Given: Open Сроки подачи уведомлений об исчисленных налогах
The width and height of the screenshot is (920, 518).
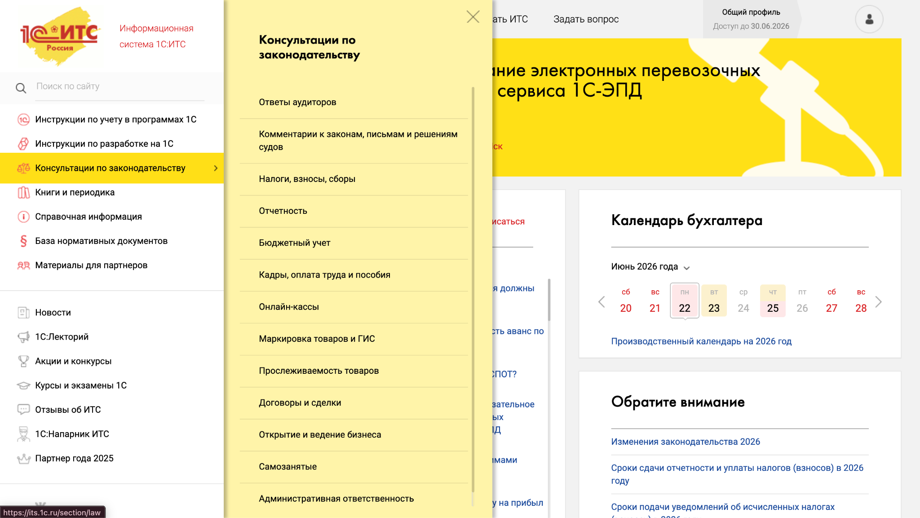Looking at the screenshot, I should pyautogui.click(x=723, y=510).
